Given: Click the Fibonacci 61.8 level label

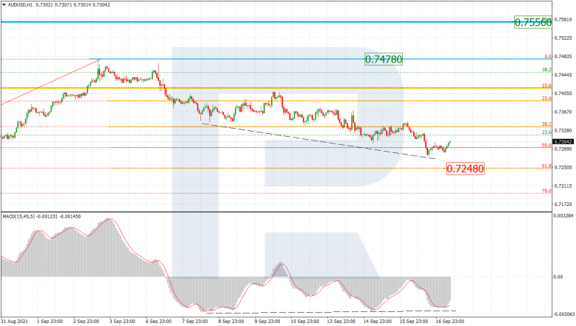Looking at the screenshot, I should (547, 166).
